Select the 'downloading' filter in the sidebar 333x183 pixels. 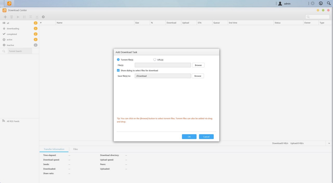(20, 29)
